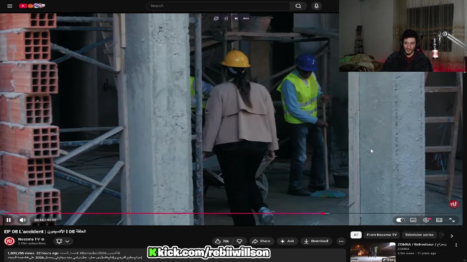Image resolution: width=467 pixels, height=262 pixels.
Task: Open the more actions three-dot menu
Action: 341,241
